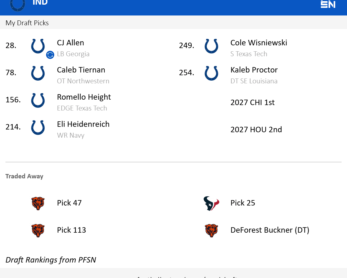347x278 pixels.
Task: Click the Colts horseshoe next to Cole Wisniewski
Action: (x=211, y=46)
